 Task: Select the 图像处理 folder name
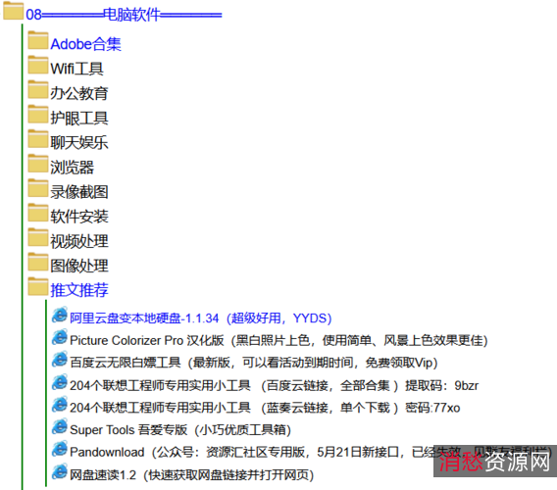point(79,266)
